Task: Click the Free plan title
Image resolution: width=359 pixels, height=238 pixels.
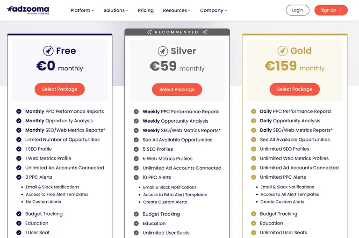Action: click(66, 51)
